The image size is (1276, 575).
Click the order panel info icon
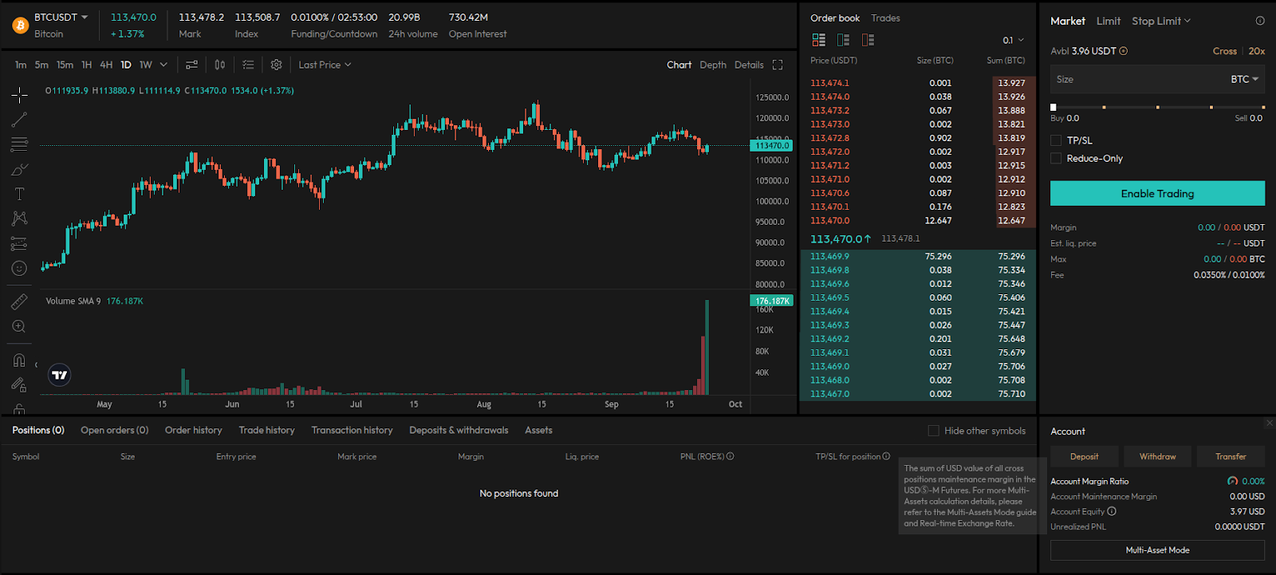[1260, 21]
